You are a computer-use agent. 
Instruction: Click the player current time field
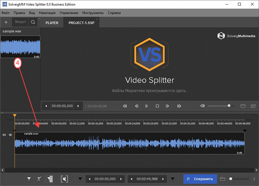pos(62,106)
